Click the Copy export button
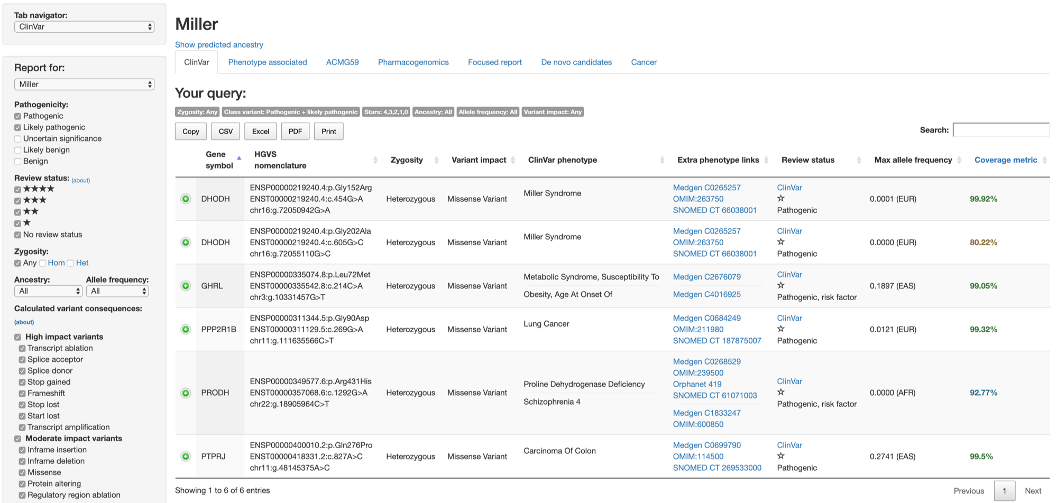Viewport: 1057px width, 503px height. pyautogui.click(x=191, y=132)
